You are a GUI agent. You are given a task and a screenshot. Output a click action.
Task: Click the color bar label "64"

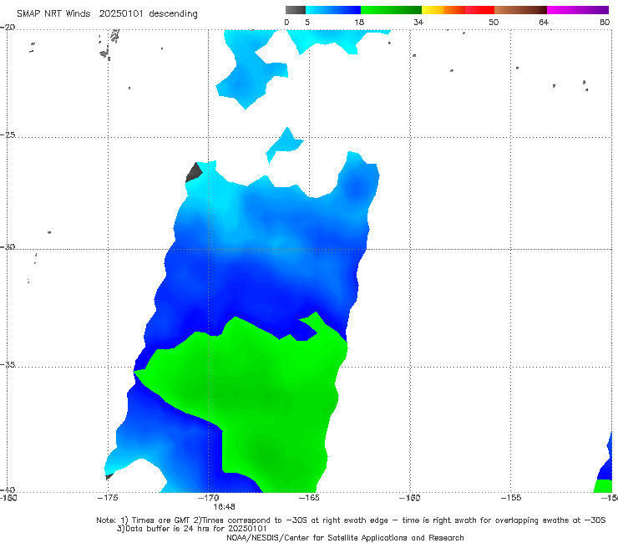coord(544,22)
